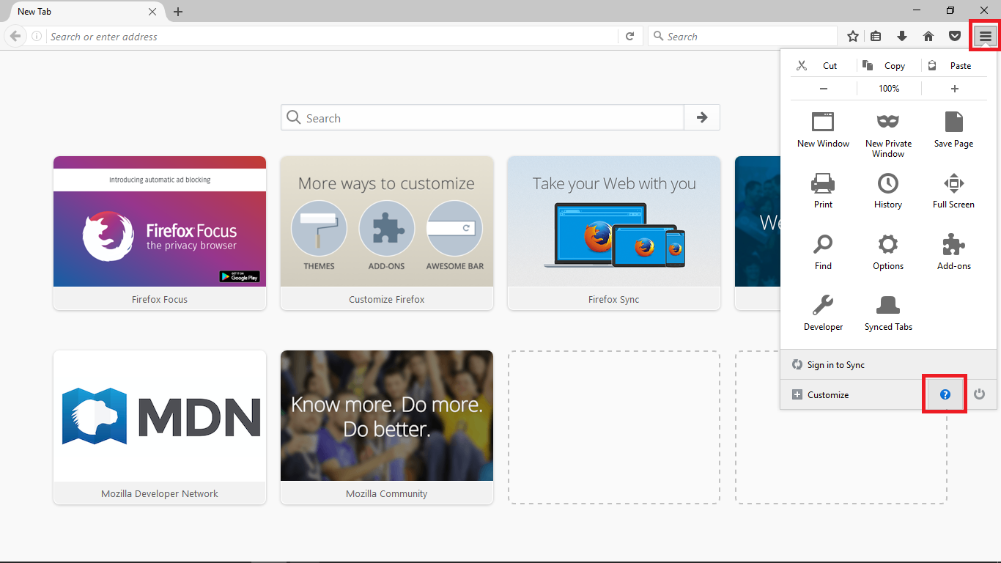Viewport: 1001px width, 563px height.
Task: Open the Customize Firefox tile
Action: 387,232
